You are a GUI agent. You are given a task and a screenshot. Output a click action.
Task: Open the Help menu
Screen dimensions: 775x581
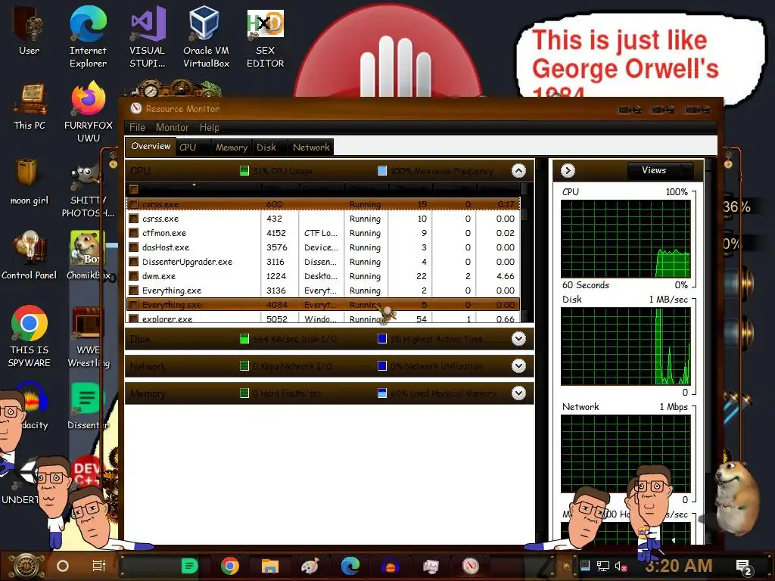pos(209,127)
